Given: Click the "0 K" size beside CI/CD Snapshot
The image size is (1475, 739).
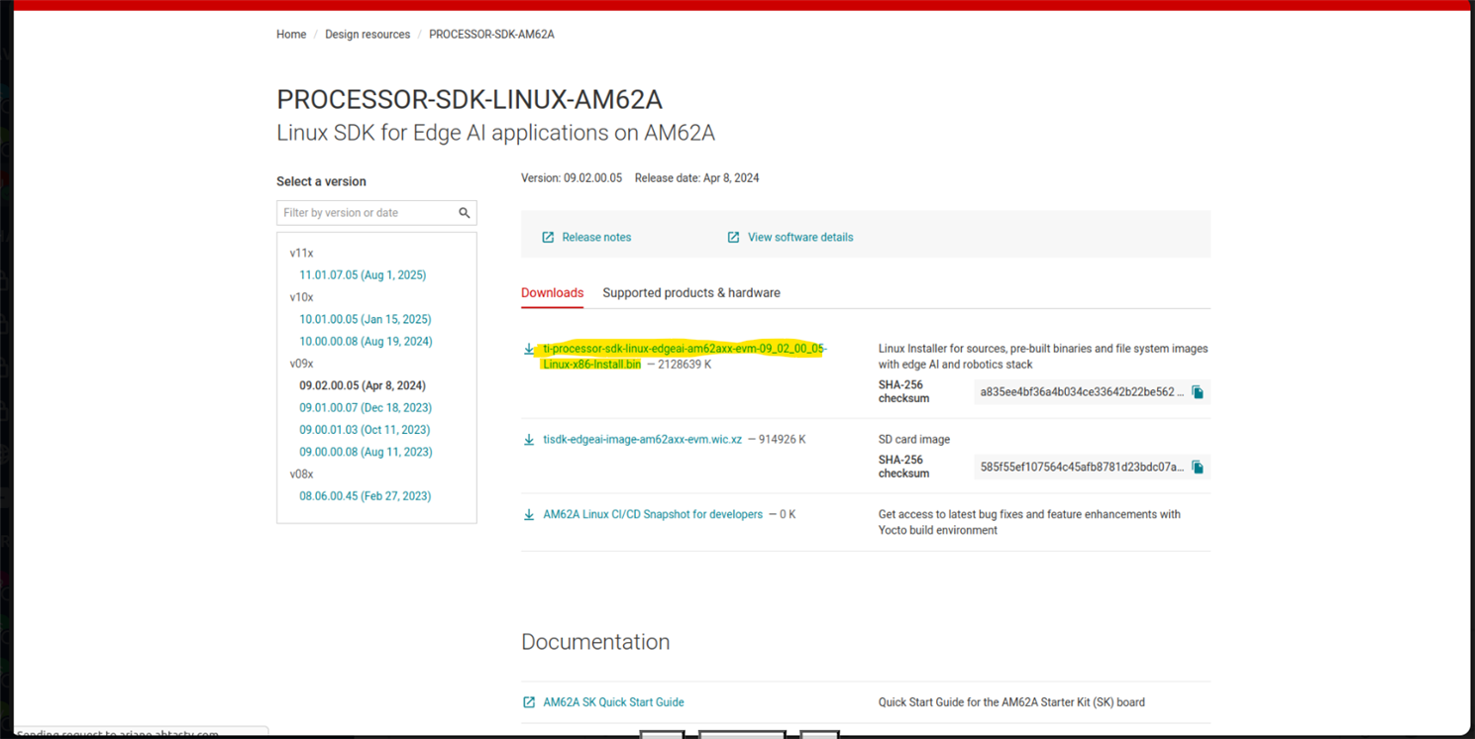Looking at the screenshot, I should (788, 515).
